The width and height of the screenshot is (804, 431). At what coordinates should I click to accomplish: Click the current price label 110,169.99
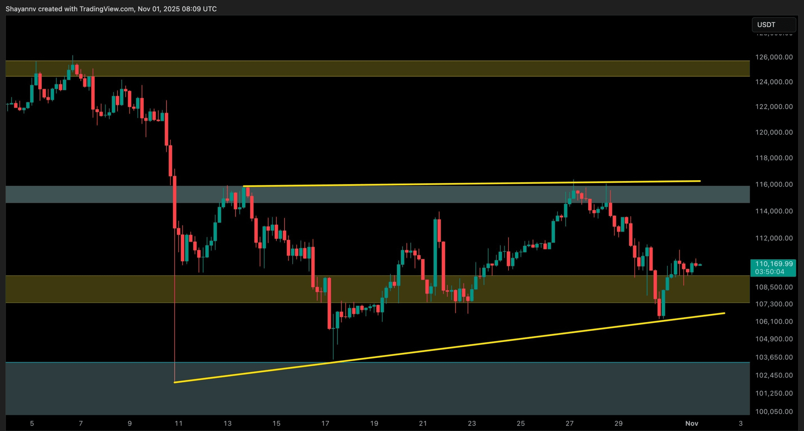click(774, 263)
